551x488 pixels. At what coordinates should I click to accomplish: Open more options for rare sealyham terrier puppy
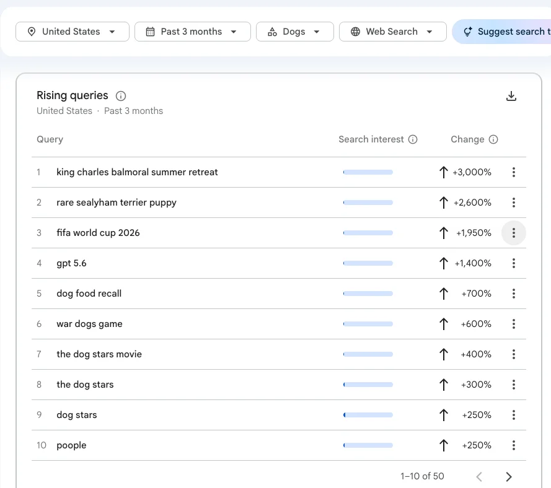point(513,203)
